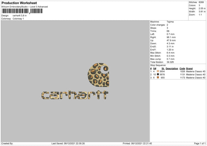Click the leopard Carhartt C logo emblem

[x=98, y=75]
